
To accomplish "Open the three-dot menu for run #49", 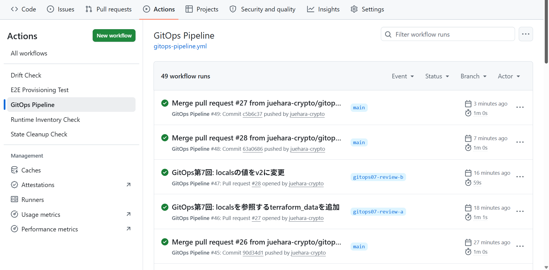I will 520,108.
